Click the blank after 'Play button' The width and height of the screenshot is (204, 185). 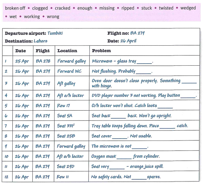(x=188, y=97)
